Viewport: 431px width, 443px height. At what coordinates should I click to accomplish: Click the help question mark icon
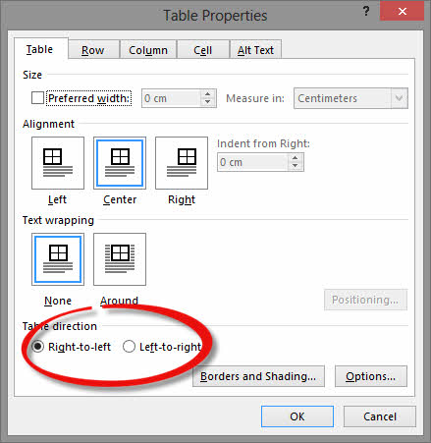pyautogui.click(x=366, y=12)
